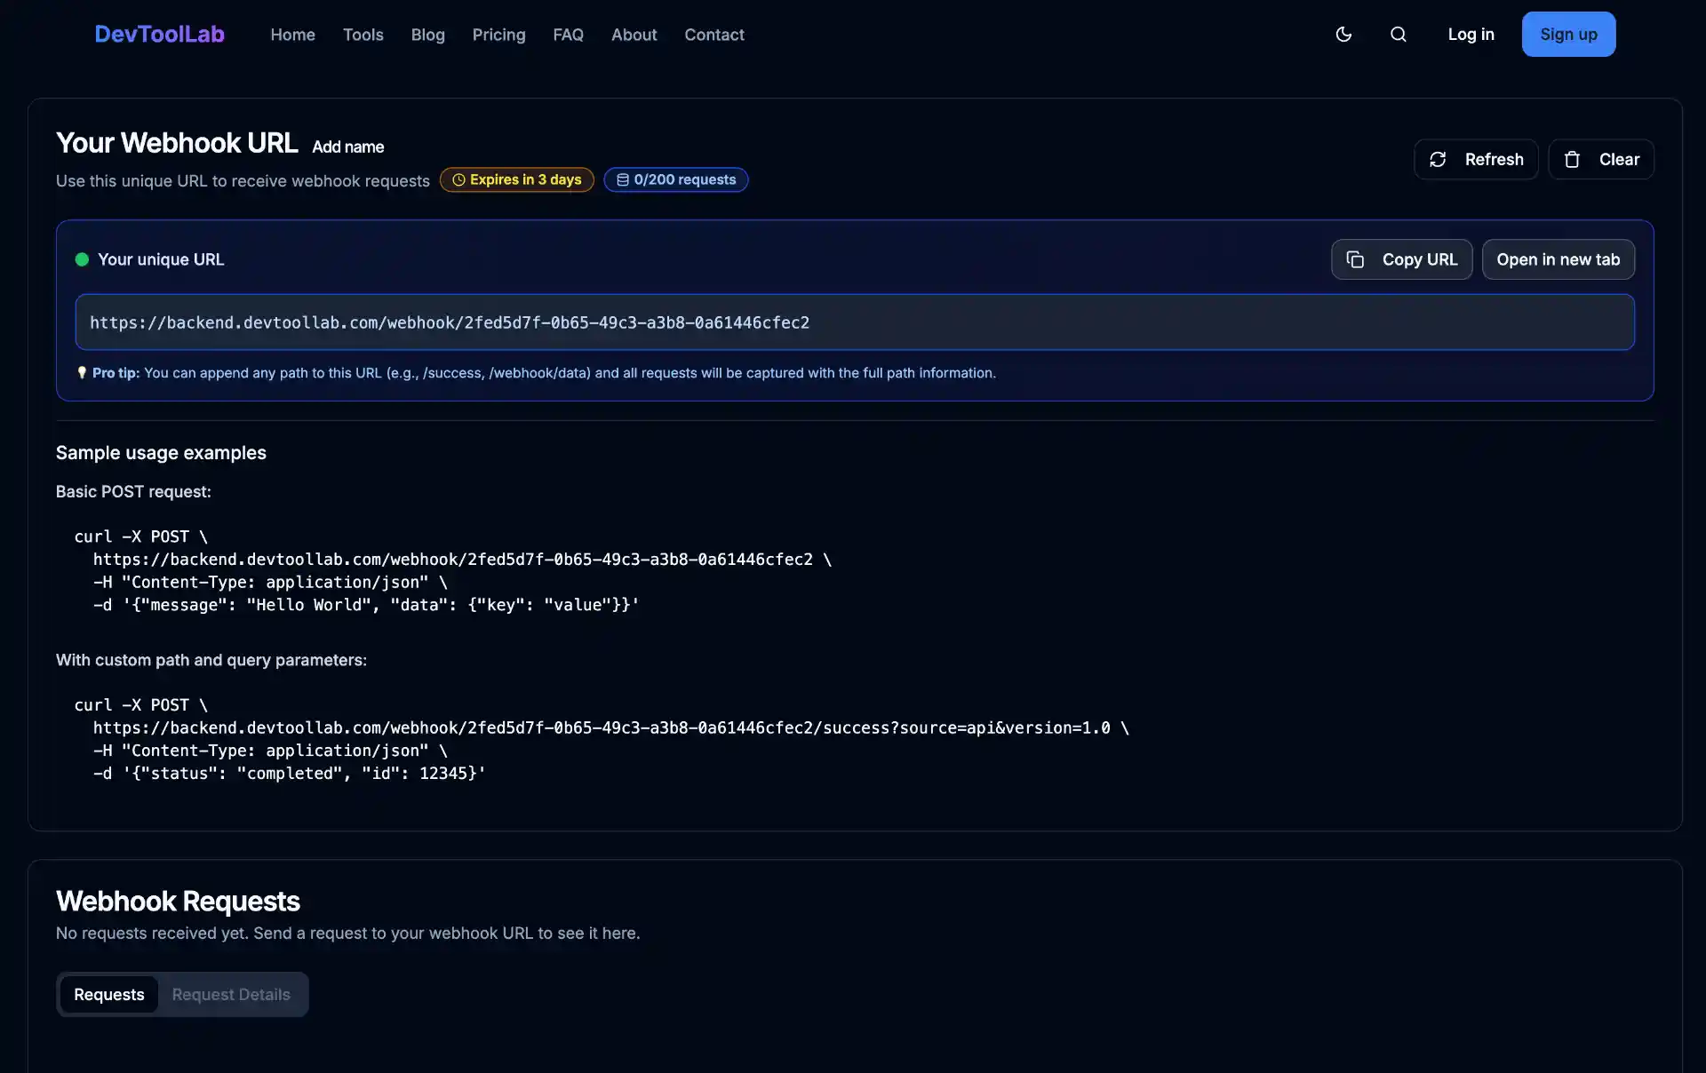This screenshot has height=1073, width=1706.
Task: Open the FAQ nav link
Action: [568, 35]
